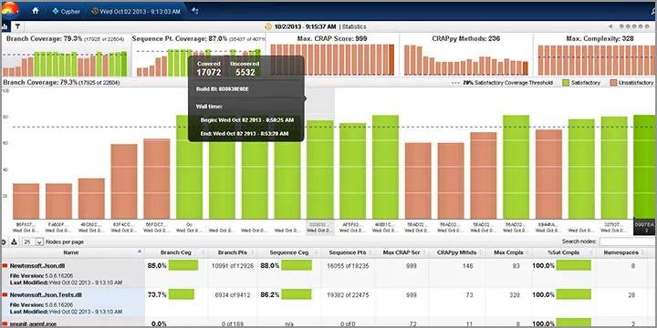Click the 88.0% sequence coverage bar
The image size is (657, 328).
point(297,265)
